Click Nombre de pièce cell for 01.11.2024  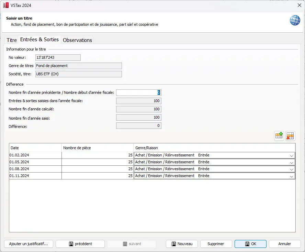pos(98,176)
